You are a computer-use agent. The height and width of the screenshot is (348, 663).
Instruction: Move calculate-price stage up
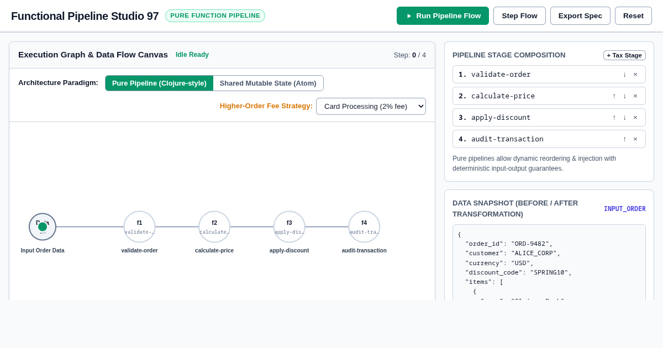coord(614,96)
